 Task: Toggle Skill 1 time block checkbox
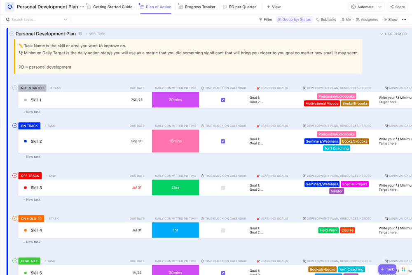[x=223, y=100]
